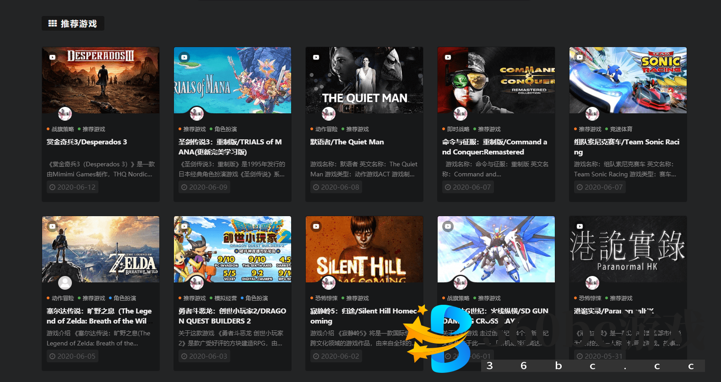The width and height of the screenshot is (721, 382).
Task: Open the 塞尔达传说: 旷野之息 title link
Action: (99, 316)
